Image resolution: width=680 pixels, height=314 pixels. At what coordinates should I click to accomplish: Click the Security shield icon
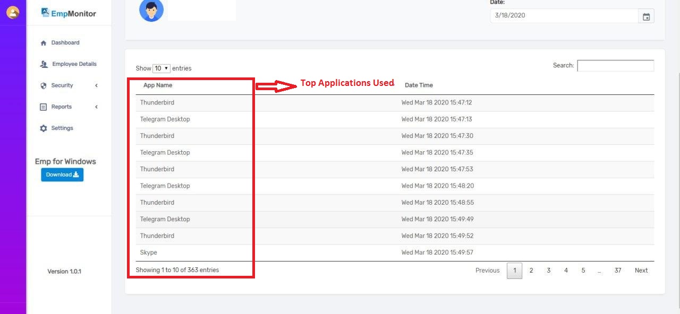(44, 85)
